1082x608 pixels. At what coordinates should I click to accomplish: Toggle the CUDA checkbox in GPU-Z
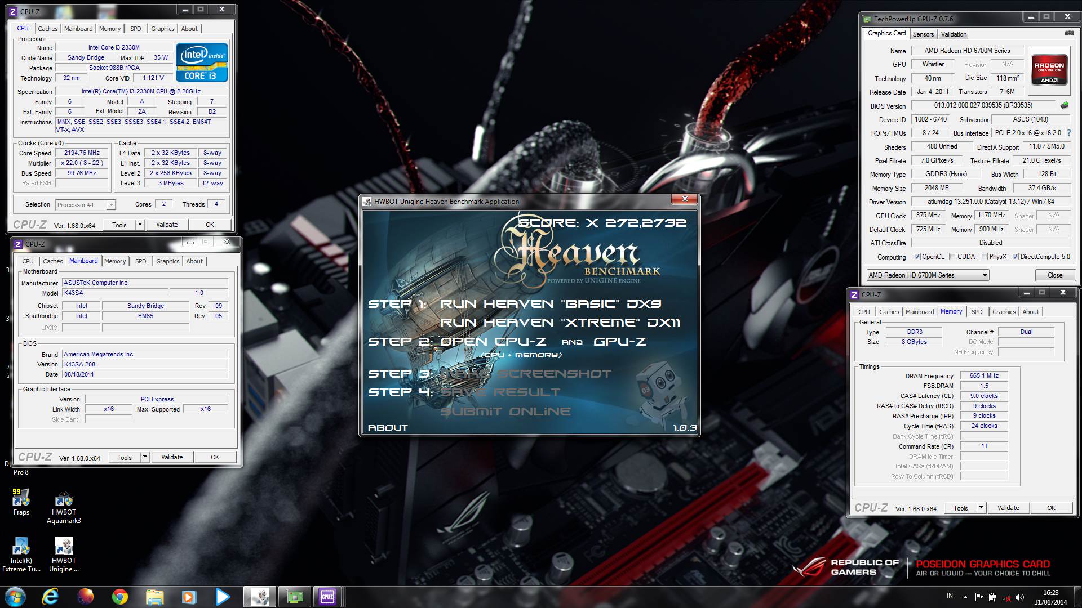952,257
